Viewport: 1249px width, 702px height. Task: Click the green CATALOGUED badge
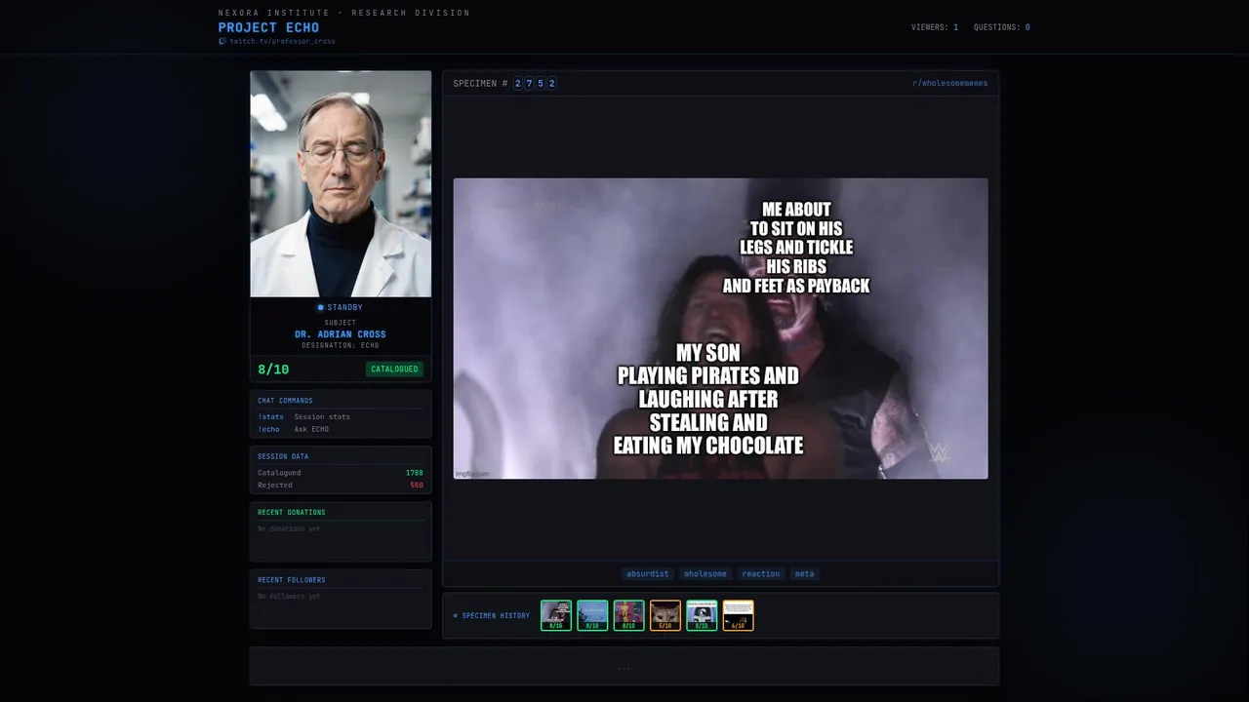click(x=394, y=370)
